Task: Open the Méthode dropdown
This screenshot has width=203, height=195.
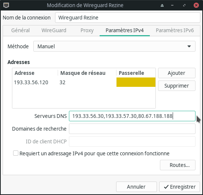Action: pyautogui.click(x=114, y=46)
